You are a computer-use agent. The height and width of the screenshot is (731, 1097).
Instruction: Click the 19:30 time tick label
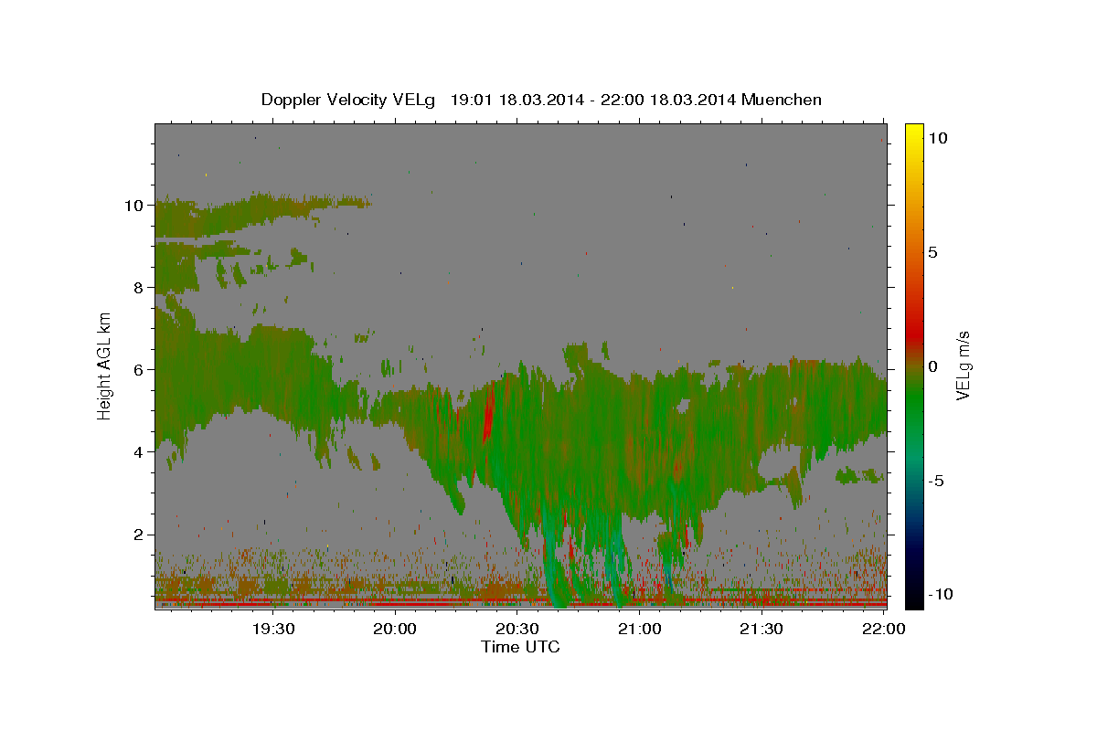273,629
